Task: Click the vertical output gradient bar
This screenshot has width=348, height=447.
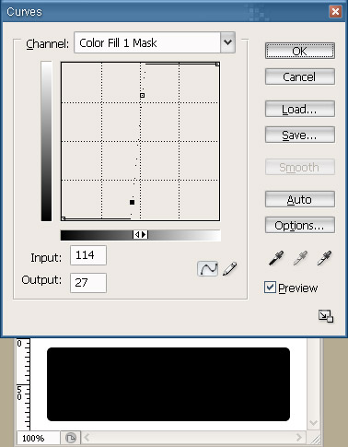Action: pyautogui.click(x=46, y=141)
